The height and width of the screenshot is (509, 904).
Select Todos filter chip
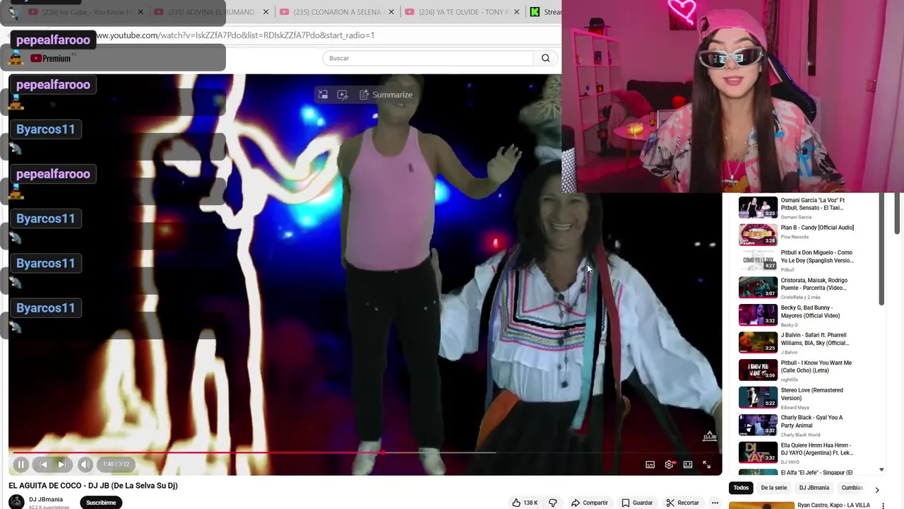pyautogui.click(x=741, y=488)
